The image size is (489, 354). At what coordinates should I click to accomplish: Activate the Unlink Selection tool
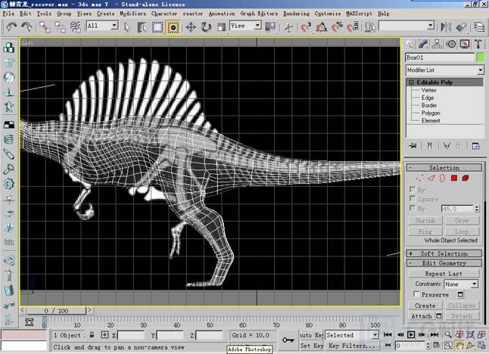[60, 27]
